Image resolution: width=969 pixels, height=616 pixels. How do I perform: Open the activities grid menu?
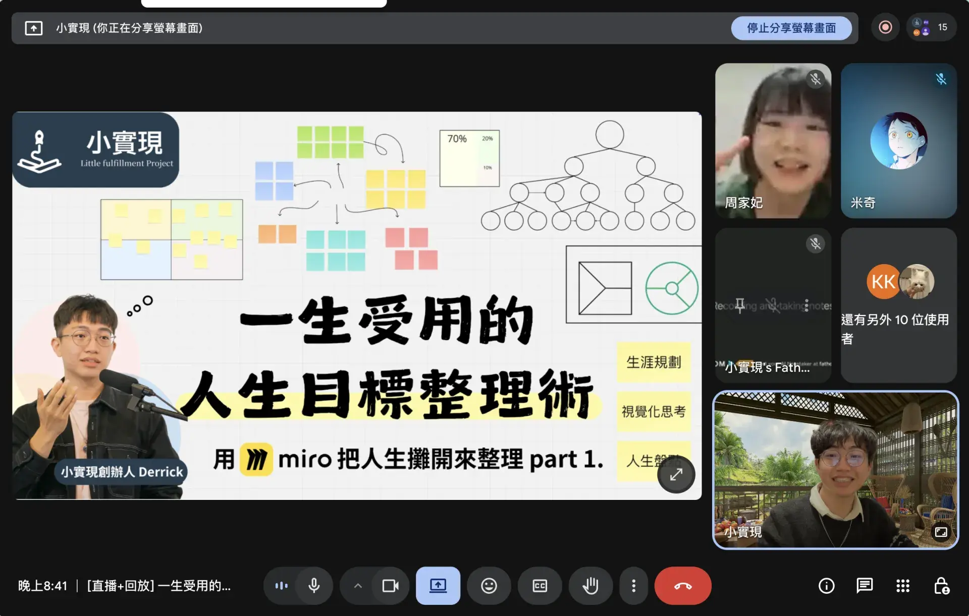pos(903,586)
